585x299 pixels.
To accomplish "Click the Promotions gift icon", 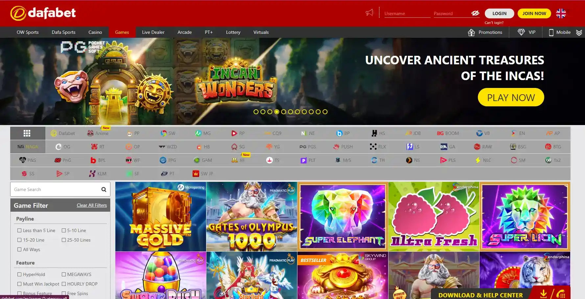I will click(x=471, y=32).
